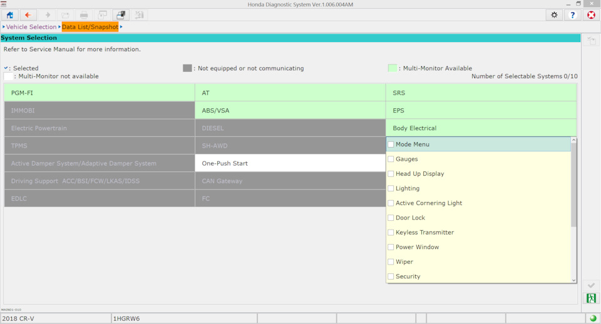Screen dimensions: 601x324
Task: Click the forward arrow toolbar icon
Action: click(x=47, y=15)
